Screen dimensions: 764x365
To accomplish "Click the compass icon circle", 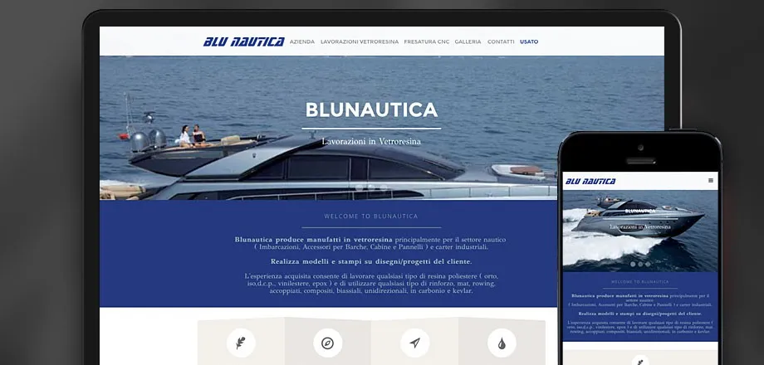I will [327, 343].
